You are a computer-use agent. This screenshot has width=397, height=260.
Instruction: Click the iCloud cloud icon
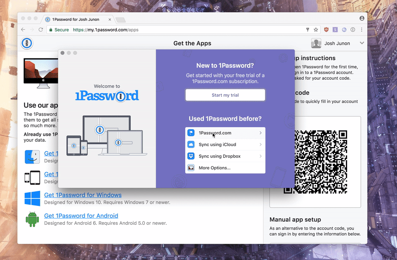(x=191, y=144)
